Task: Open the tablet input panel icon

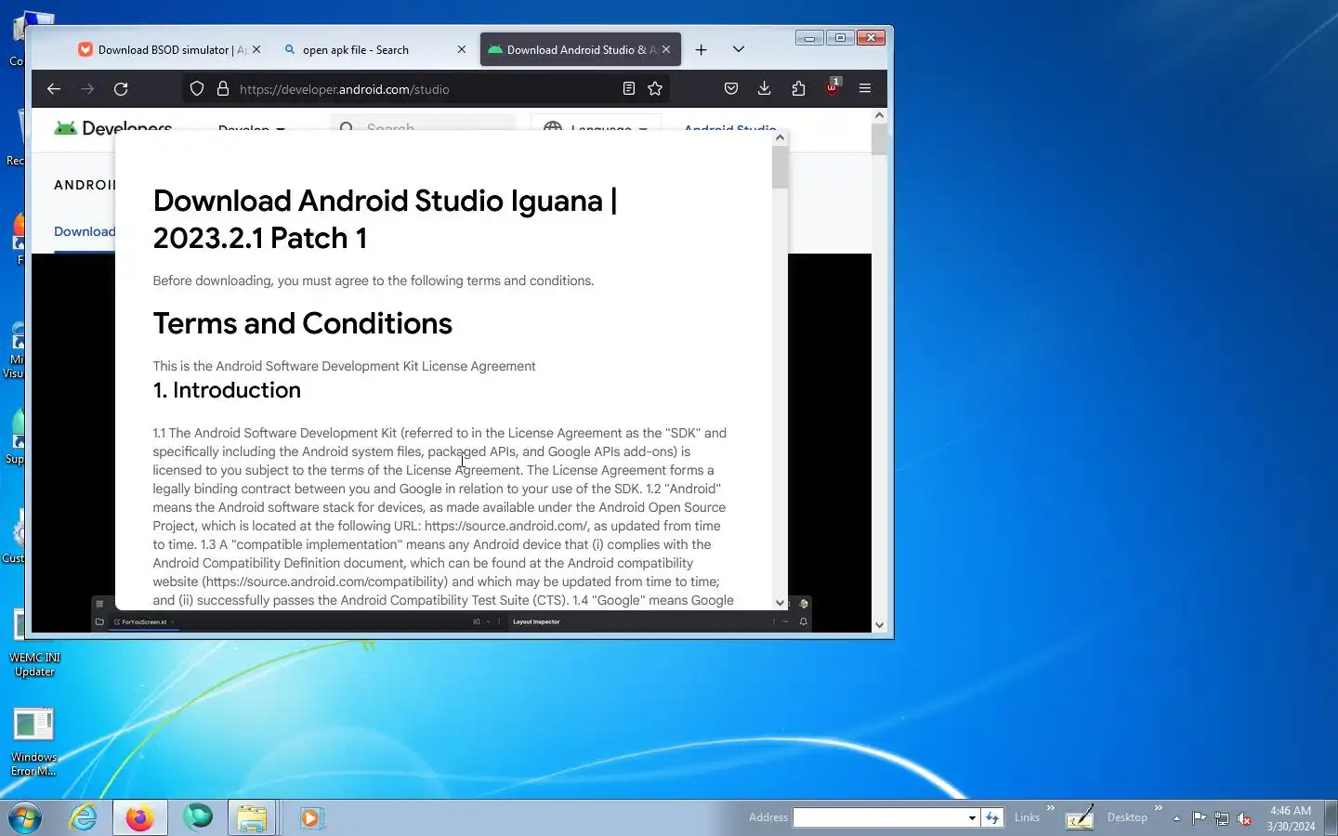Action: click(x=1079, y=817)
